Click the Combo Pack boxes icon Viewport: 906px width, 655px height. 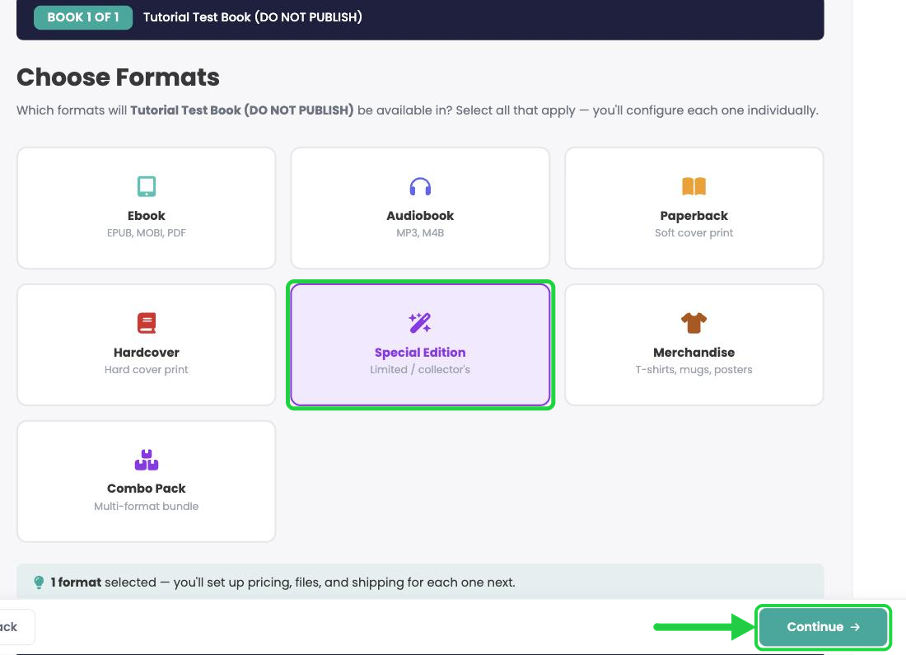tap(146, 460)
